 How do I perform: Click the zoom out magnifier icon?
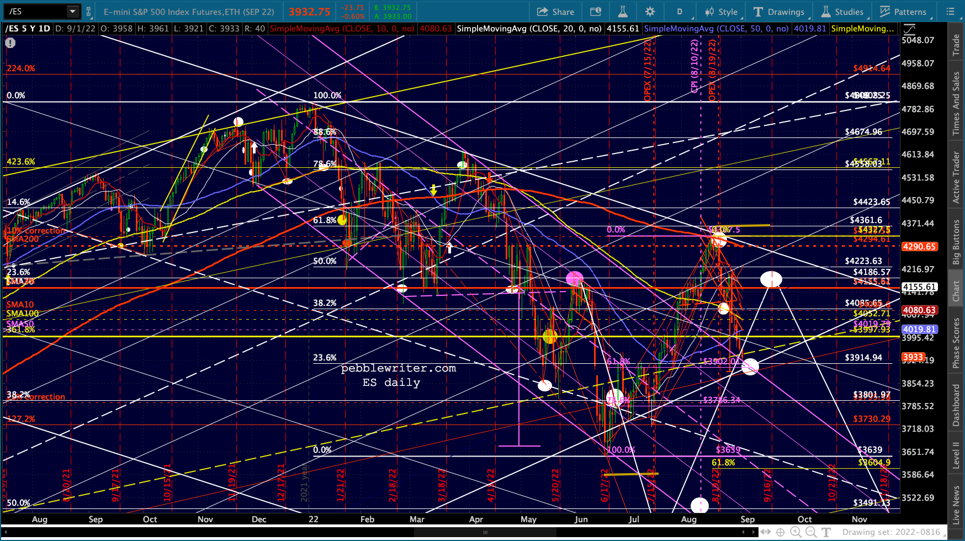pyautogui.click(x=811, y=532)
